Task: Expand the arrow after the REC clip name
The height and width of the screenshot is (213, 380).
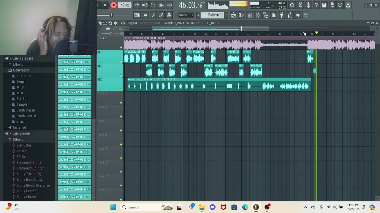Action: pyautogui.click(x=219, y=23)
